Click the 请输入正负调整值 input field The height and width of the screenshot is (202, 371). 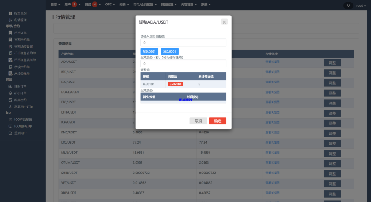183,43
